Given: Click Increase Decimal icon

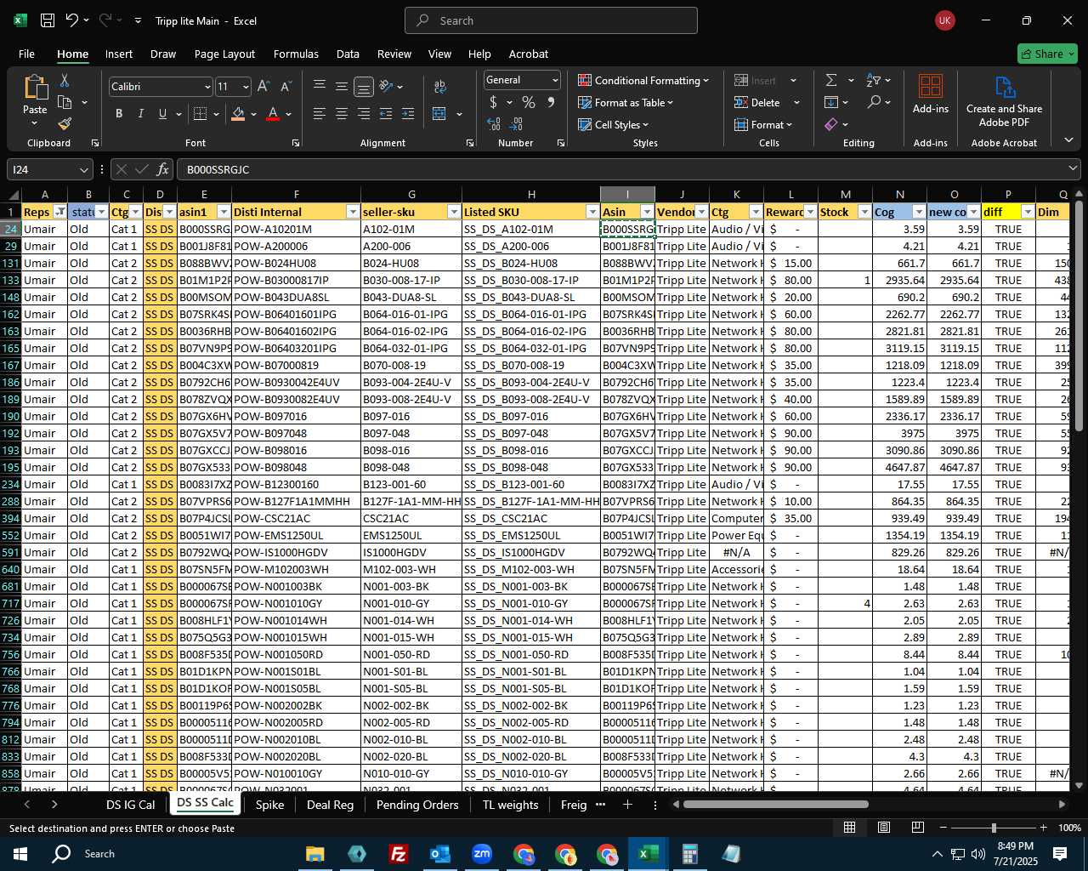Looking at the screenshot, I should 494,124.
